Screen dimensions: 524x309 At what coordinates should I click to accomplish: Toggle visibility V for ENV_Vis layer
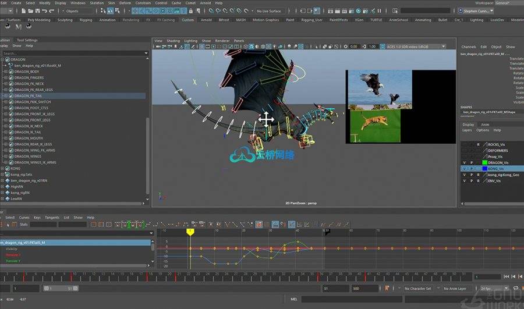pos(464,181)
